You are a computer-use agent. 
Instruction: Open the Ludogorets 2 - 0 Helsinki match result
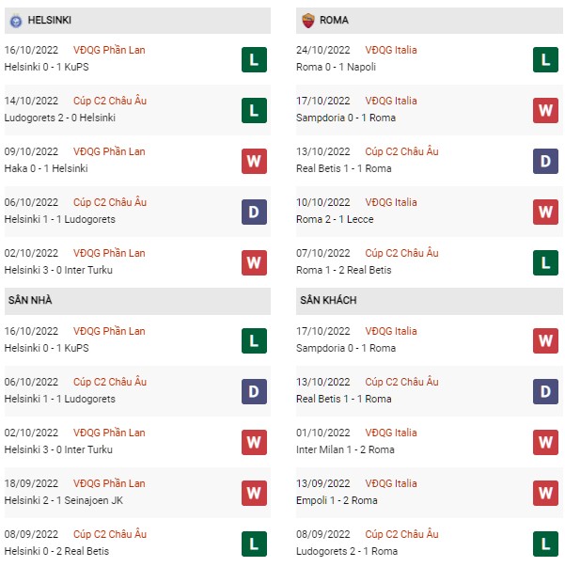click(59, 118)
